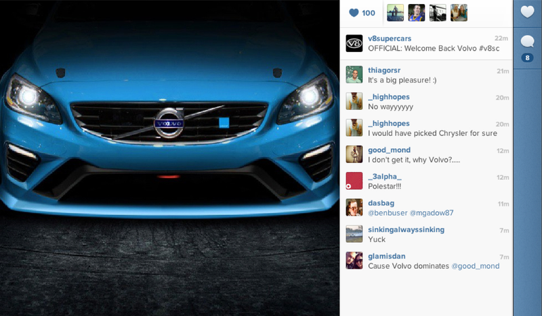Image resolution: width=542 pixels, height=316 pixels.
Task: Select comment text 'Polestar!!!'
Action: 384,187
